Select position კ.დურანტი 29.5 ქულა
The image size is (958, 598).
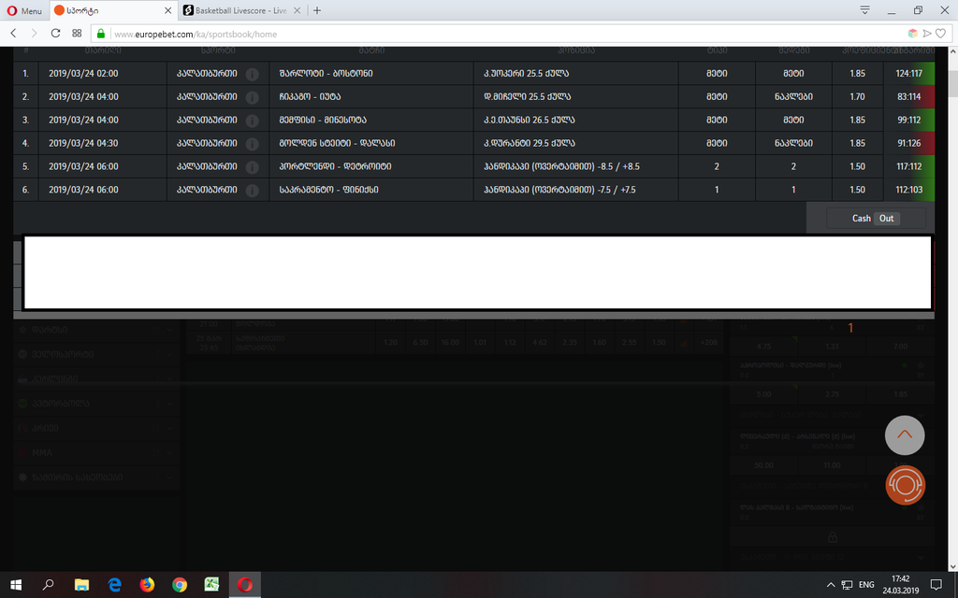click(530, 143)
